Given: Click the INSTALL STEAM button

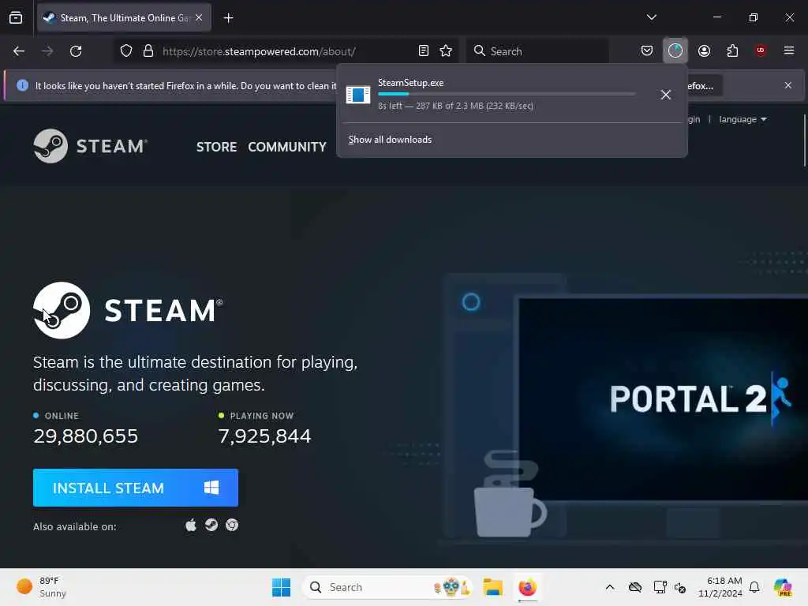Looking at the screenshot, I should click(x=136, y=488).
